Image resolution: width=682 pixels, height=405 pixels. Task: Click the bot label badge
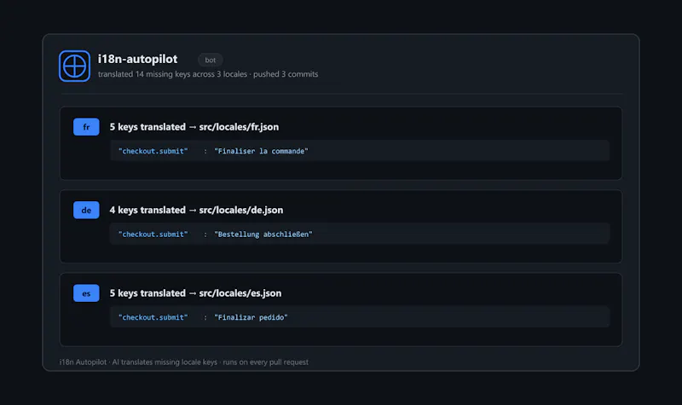(x=210, y=60)
